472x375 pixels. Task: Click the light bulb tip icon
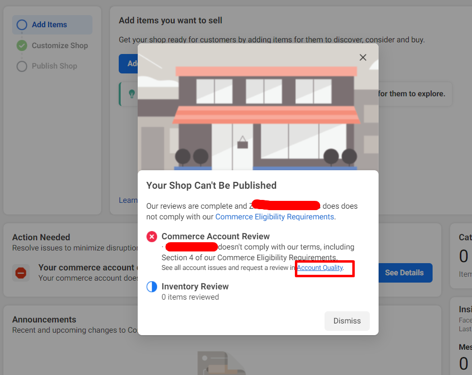pos(131,93)
